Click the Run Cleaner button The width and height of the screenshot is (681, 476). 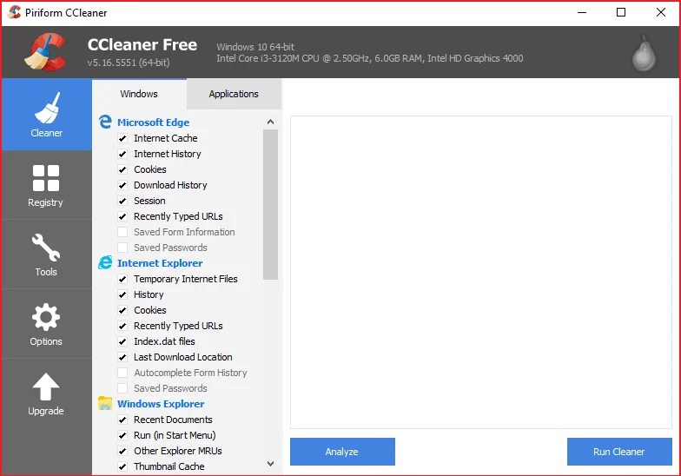click(x=619, y=452)
